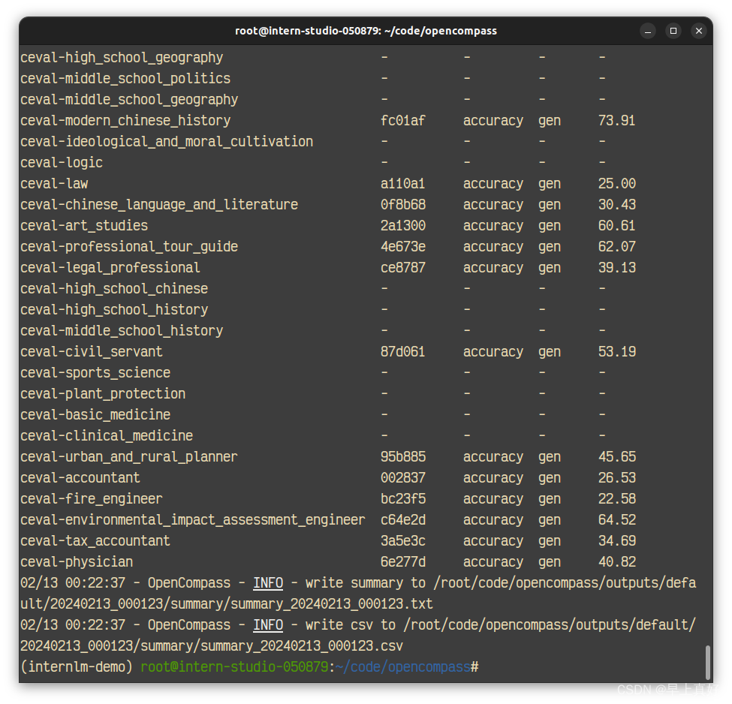The width and height of the screenshot is (732, 704).
Task: Select text 'ceval-civil_servant'
Action: (92, 351)
